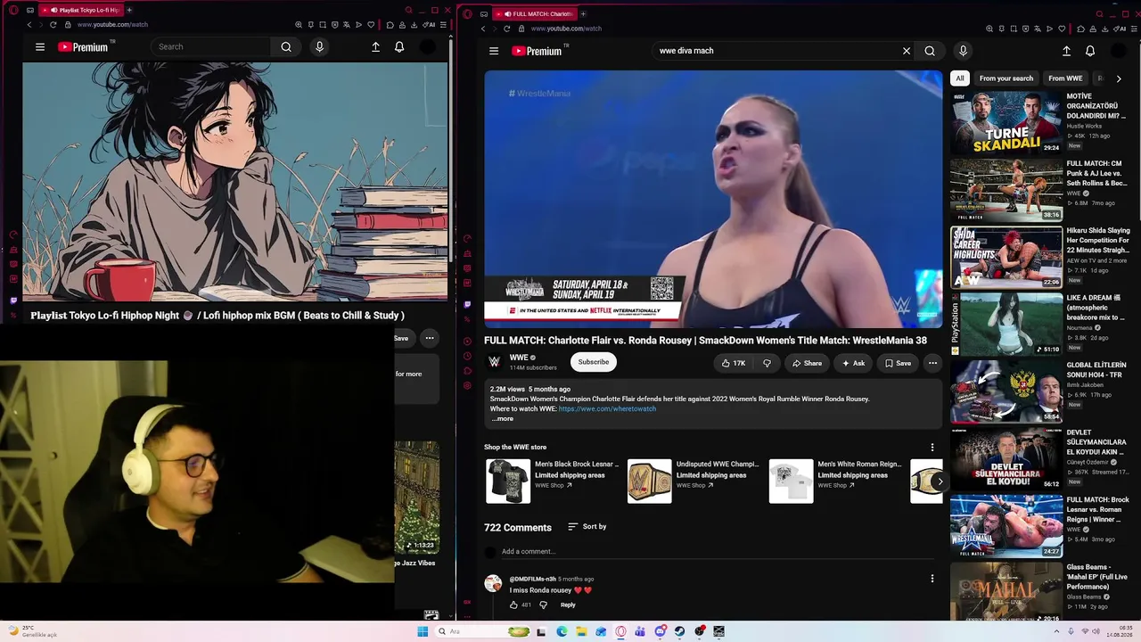This screenshot has height=642, width=1141.
Task: Open 'DEVLET SÜLEYMANCILARA EL KOYDU' video thumbnail
Action: (x=1006, y=458)
